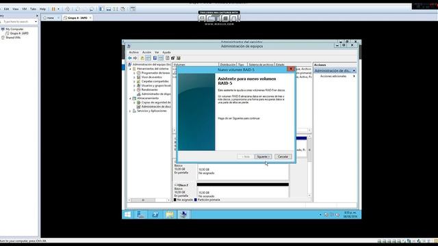438x246 pixels.
Task: Select Programador de tareas in the tree
Action: 155,73
